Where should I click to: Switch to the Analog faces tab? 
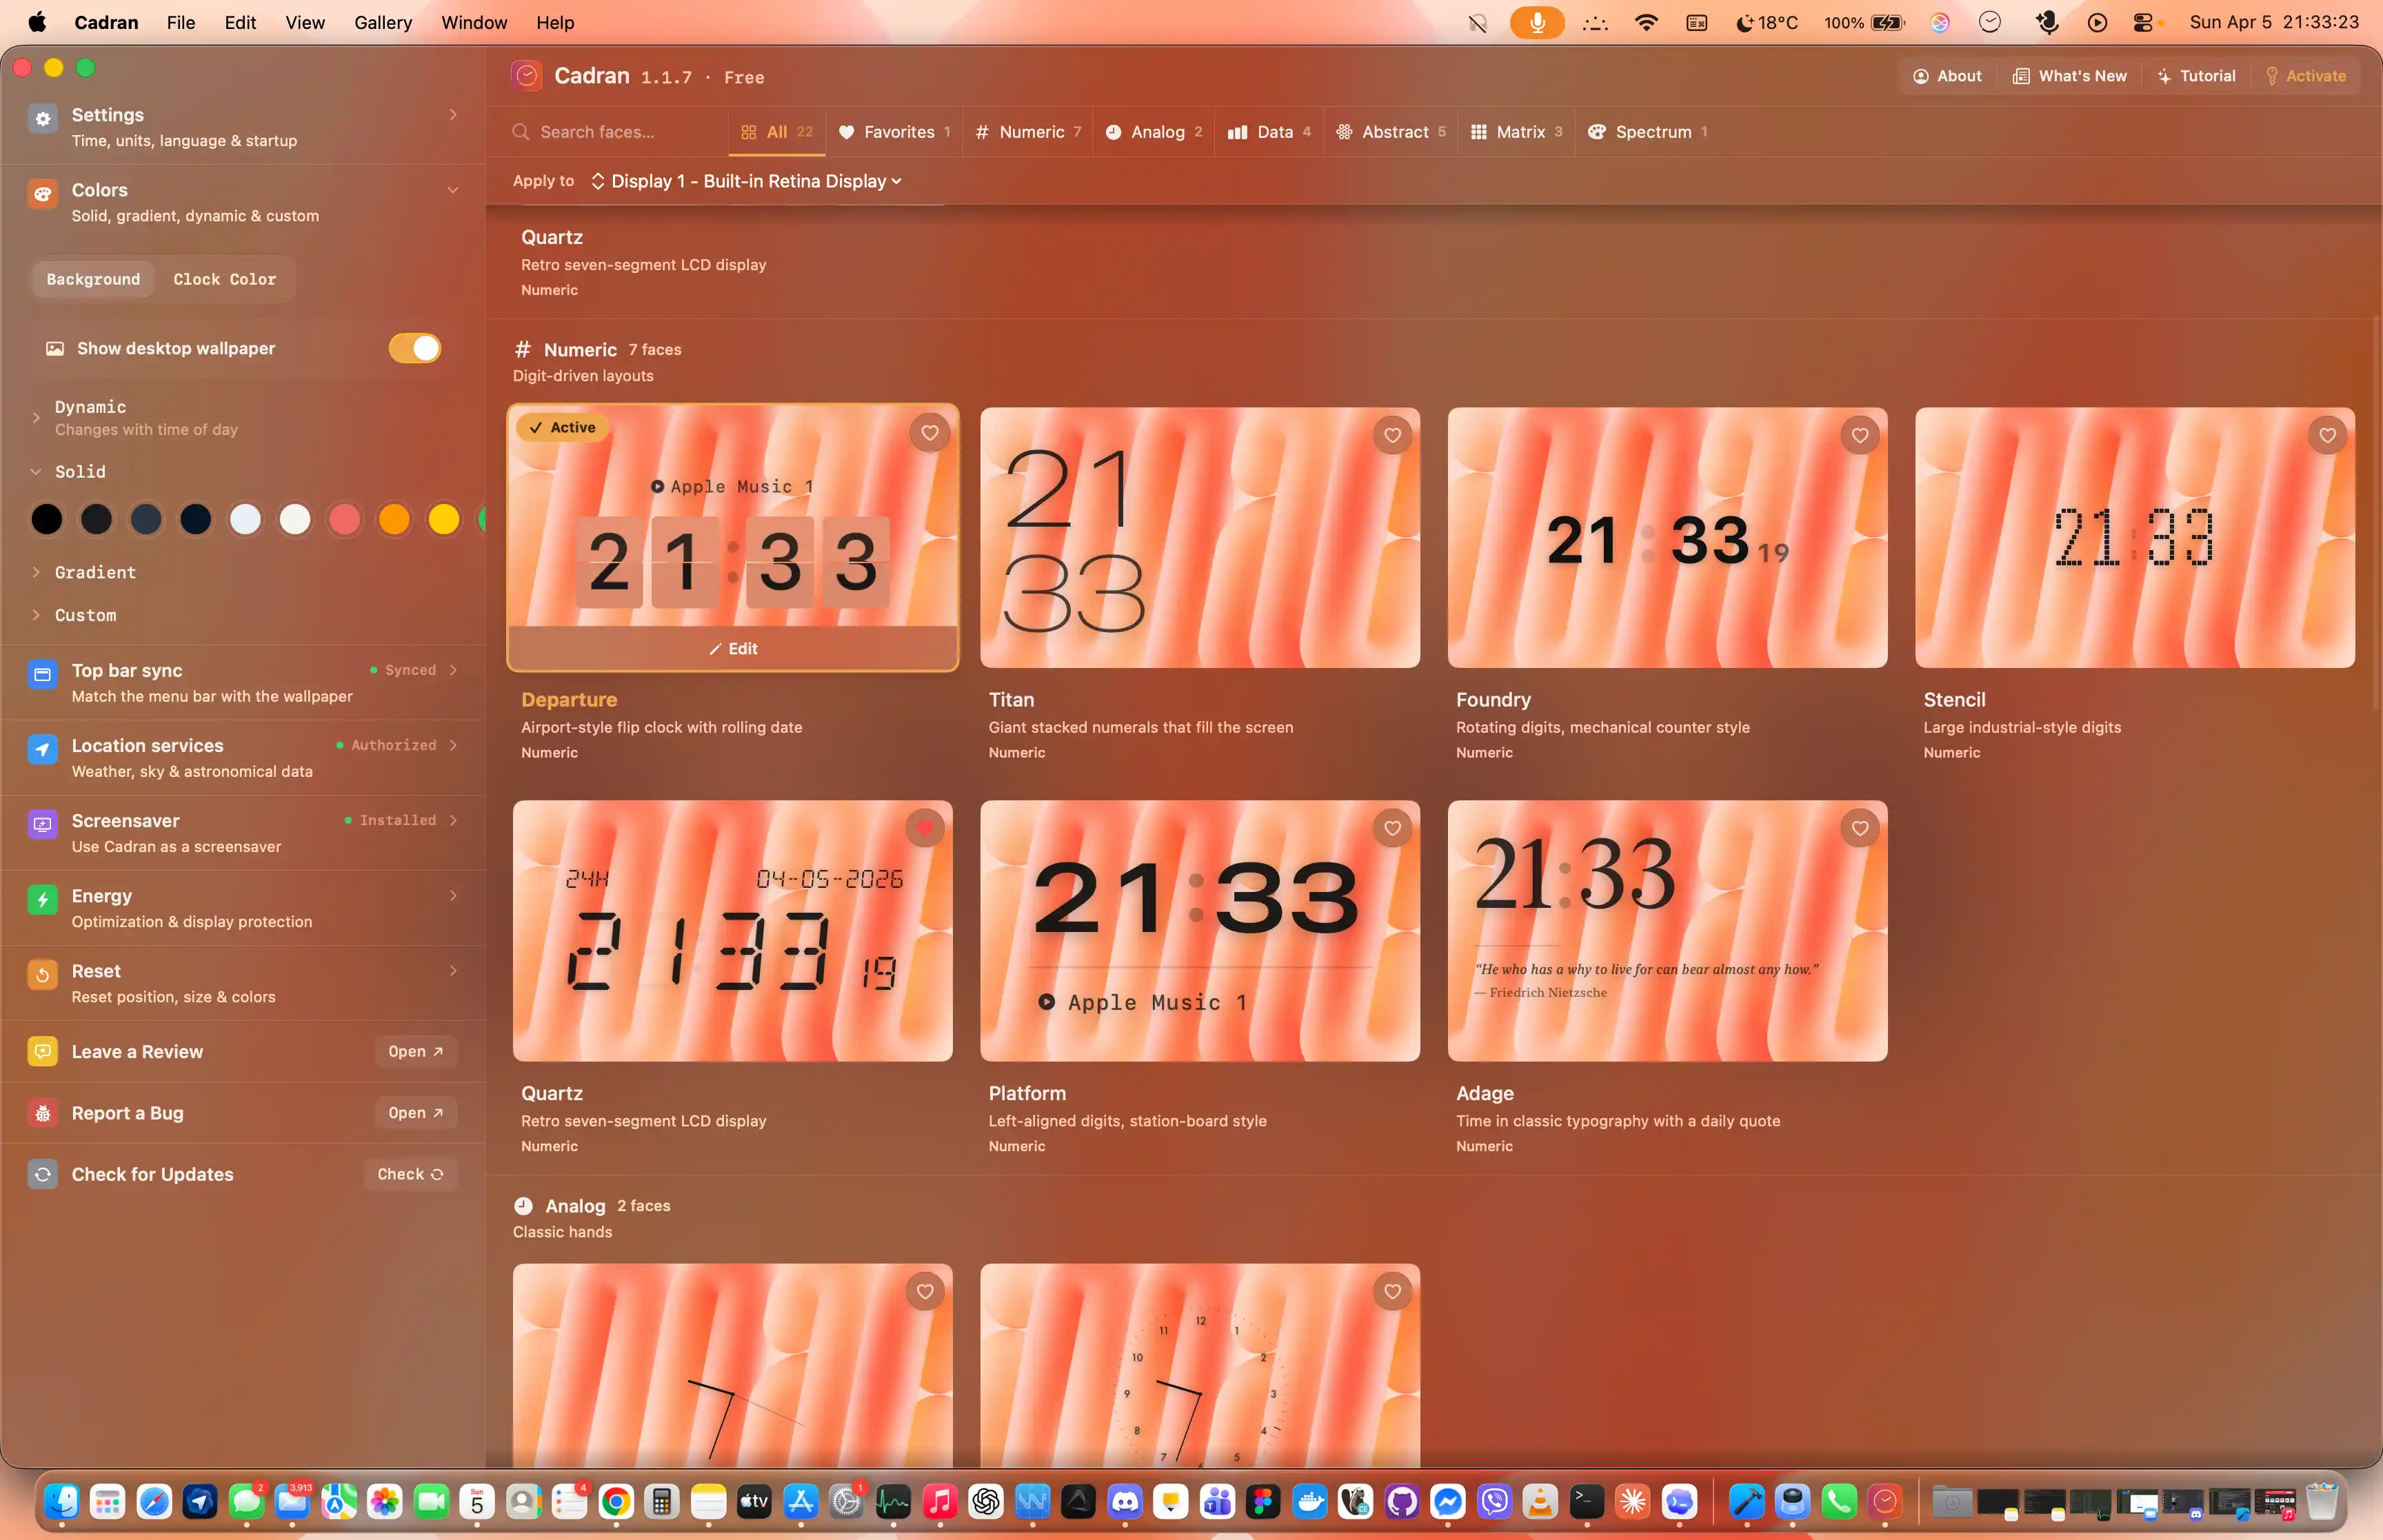(1154, 132)
